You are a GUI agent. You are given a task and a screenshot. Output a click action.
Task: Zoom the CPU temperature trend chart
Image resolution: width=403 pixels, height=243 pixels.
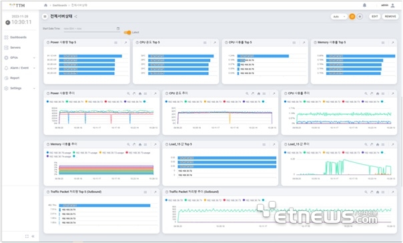pyautogui.click(x=247, y=93)
